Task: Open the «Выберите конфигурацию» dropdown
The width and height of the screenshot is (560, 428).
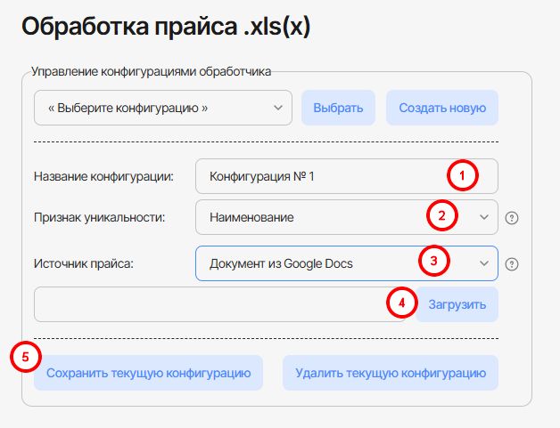Action: 162,109
